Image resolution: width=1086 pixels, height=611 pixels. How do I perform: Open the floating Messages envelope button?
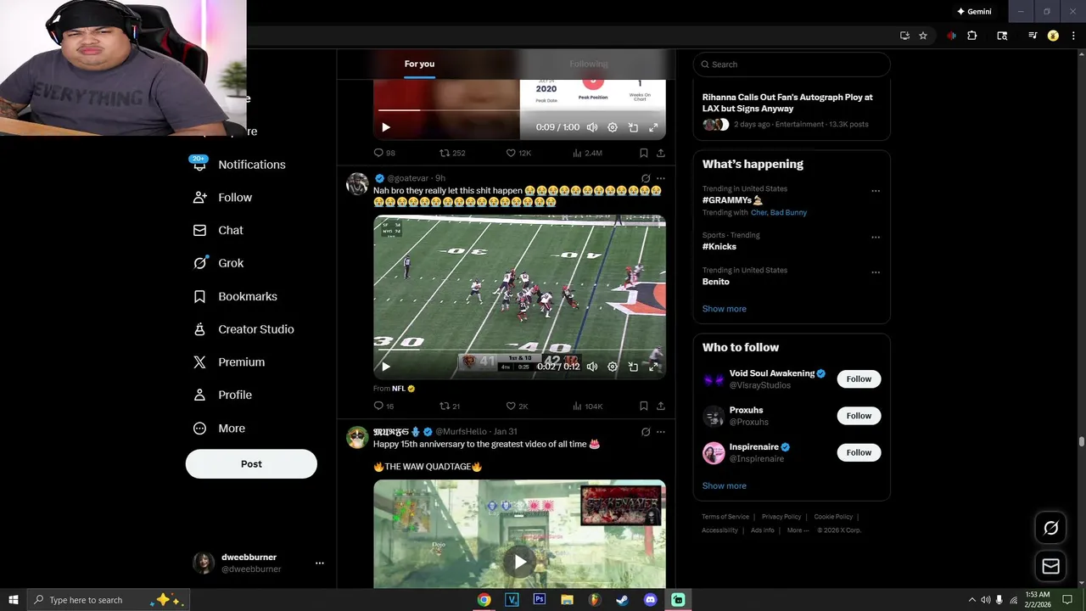[x=1050, y=566]
